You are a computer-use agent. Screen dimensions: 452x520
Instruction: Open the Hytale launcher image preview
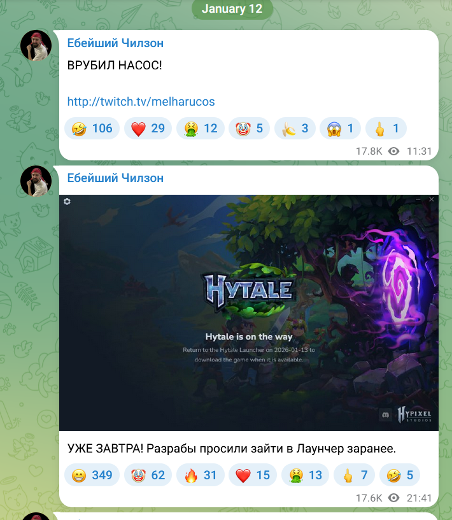(249, 313)
